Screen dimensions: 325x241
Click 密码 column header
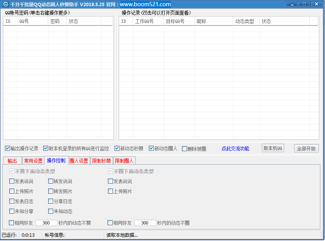(x=57, y=21)
